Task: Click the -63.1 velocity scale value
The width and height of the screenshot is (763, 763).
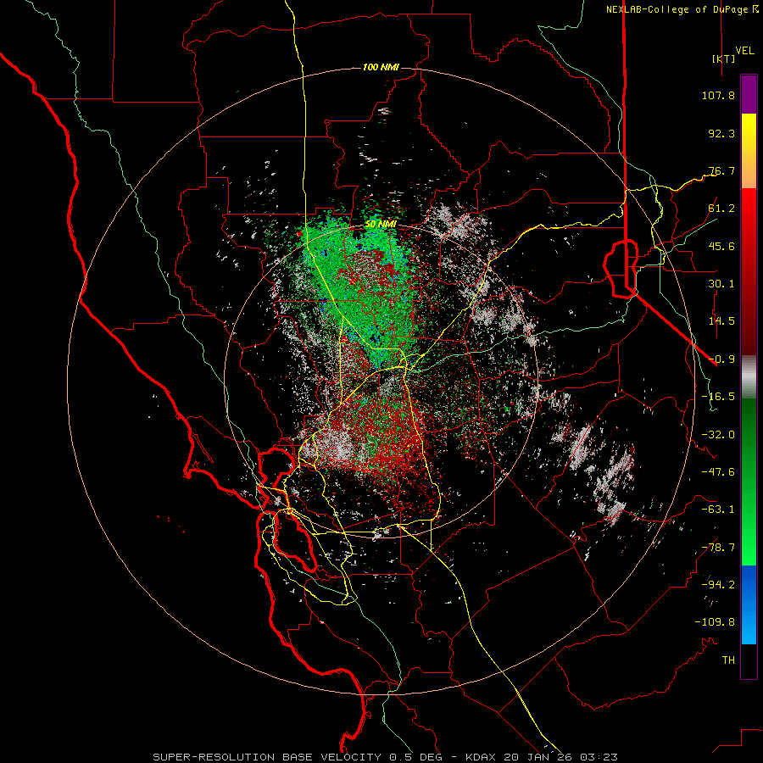Action: [x=718, y=510]
